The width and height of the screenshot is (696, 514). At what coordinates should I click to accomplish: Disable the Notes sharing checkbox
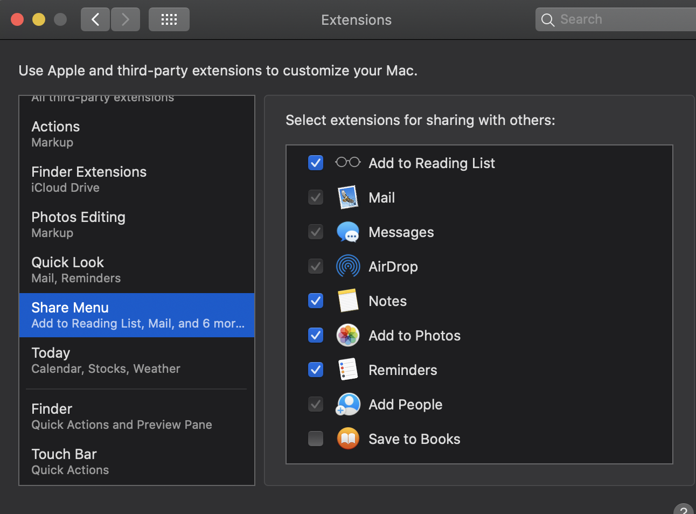316,301
